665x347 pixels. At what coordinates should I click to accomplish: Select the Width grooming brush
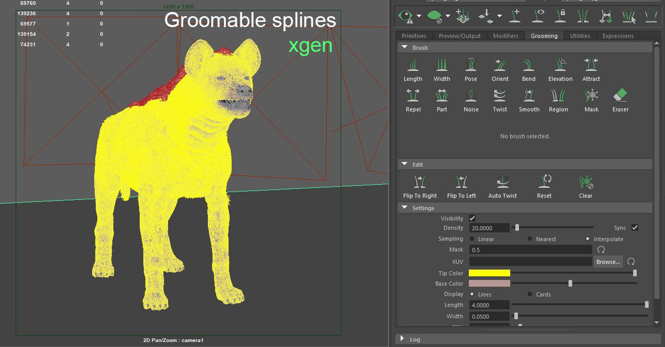pyautogui.click(x=442, y=70)
